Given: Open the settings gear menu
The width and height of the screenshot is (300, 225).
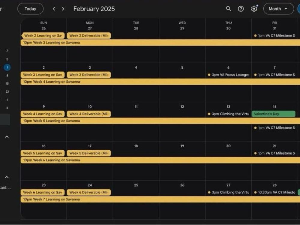Looking at the screenshot, I should point(254,9).
